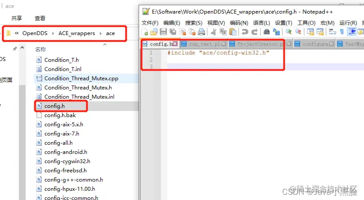The height and width of the screenshot is (200, 364).
Task: Click the Undo arrow icon
Action: (245, 32)
